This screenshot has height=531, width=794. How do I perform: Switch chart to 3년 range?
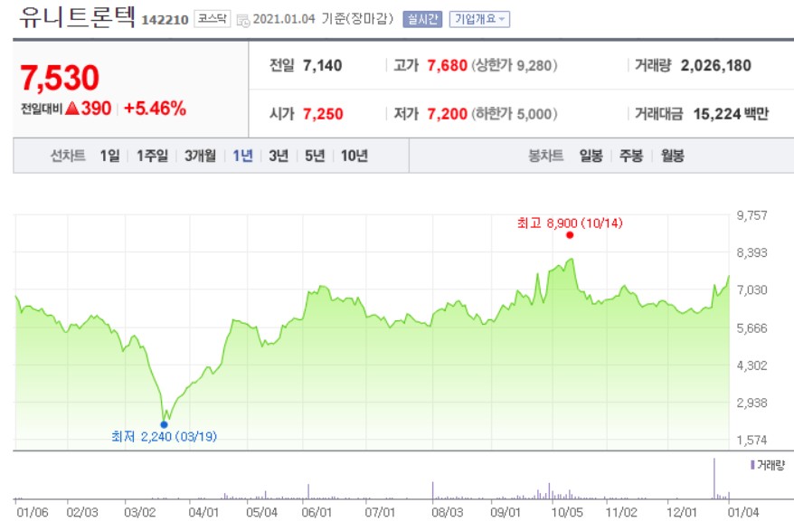(x=279, y=156)
